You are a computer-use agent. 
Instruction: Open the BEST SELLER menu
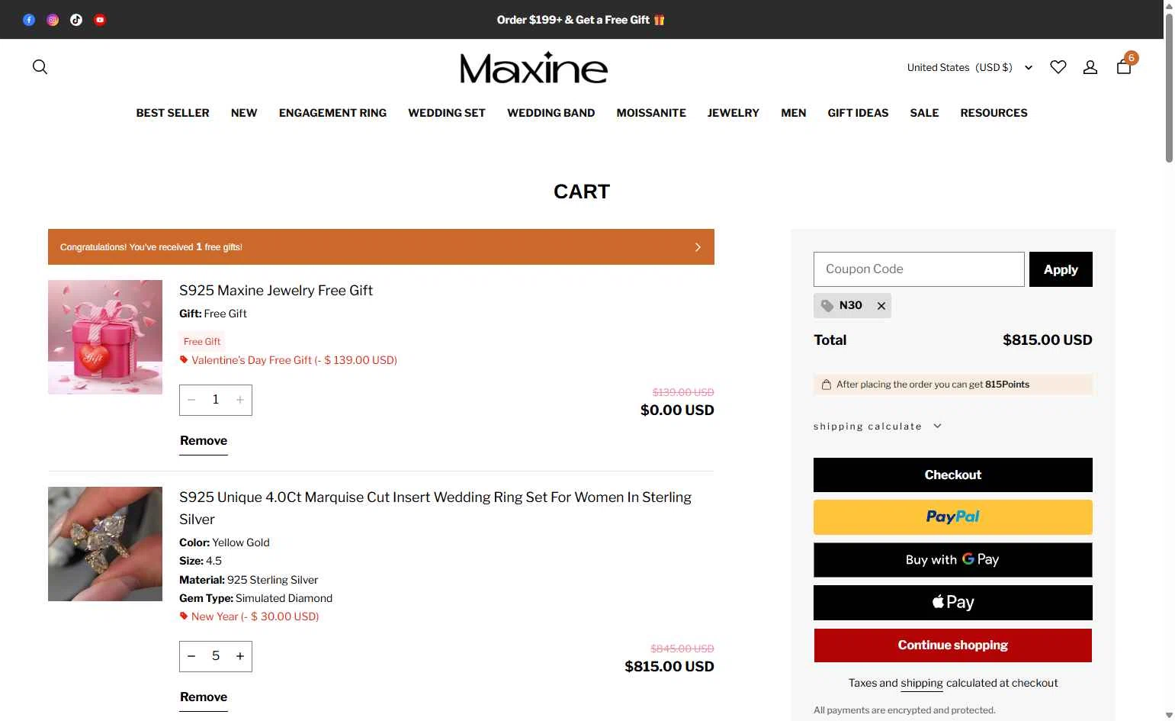[x=172, y=113]
